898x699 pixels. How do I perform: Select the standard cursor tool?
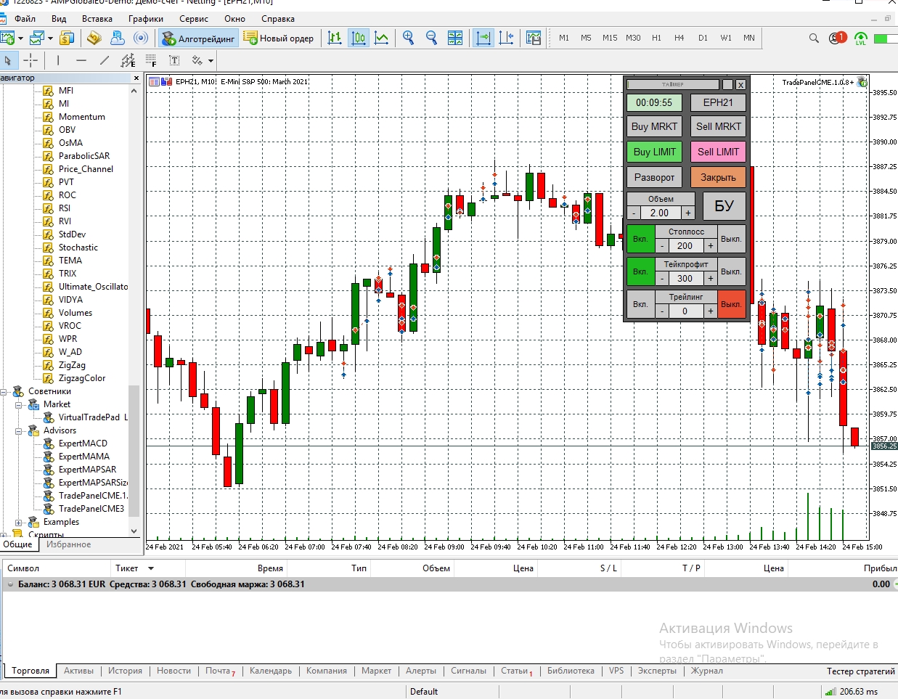click(8, 60)
